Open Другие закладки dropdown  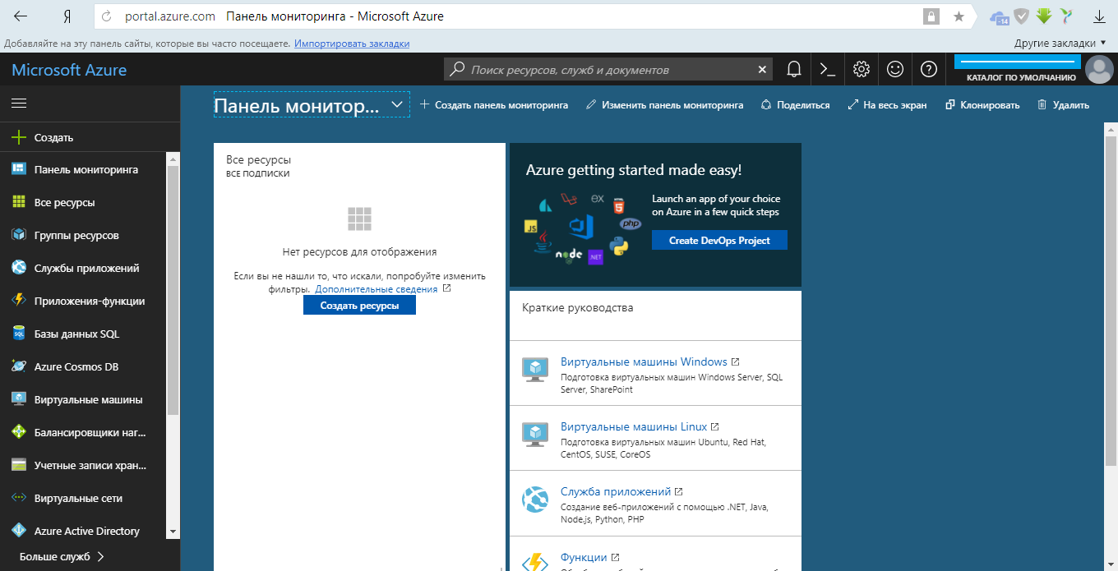pos(1060,43)
